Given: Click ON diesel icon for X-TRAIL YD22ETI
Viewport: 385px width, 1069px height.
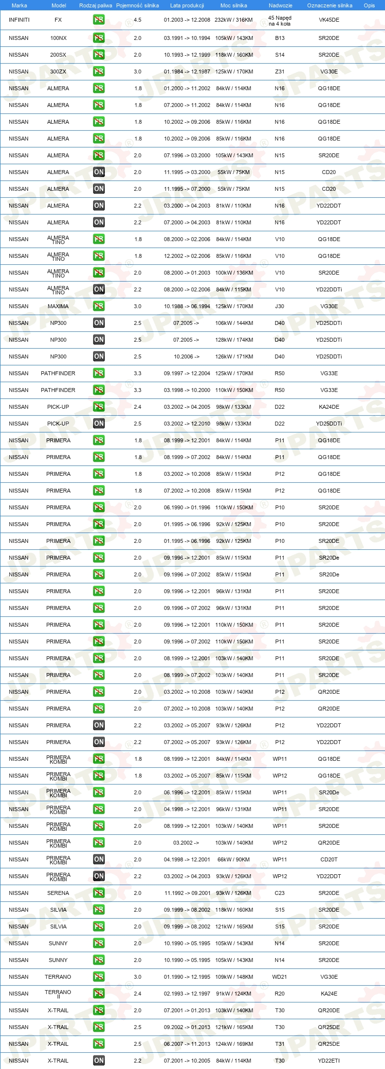Looking at the screenshot, I should [99, 1061].
